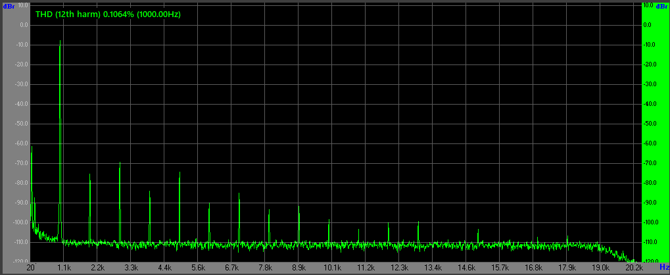Viewport: 670px width, 275px height.
Task: Click the 5.6k frequency axis label
Action: tap(198, 268)
